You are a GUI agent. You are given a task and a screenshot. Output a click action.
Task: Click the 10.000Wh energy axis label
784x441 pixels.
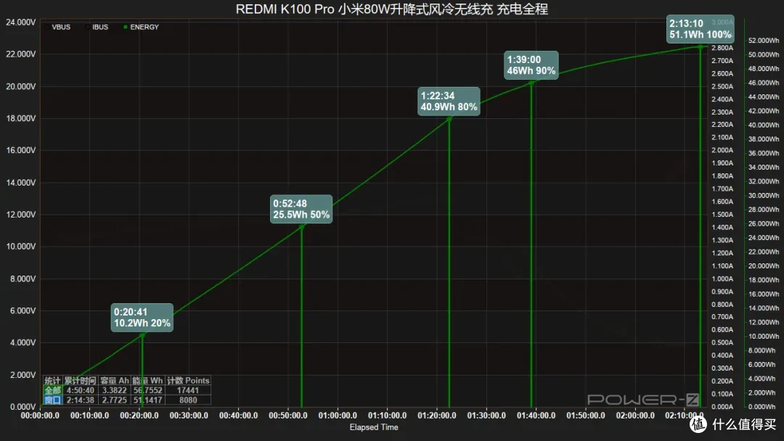pyautogui.click(x=764, y=336)
